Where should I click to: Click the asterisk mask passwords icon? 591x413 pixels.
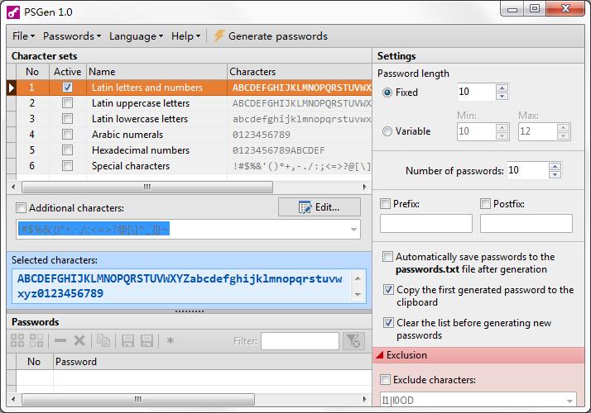click(171, 340)
